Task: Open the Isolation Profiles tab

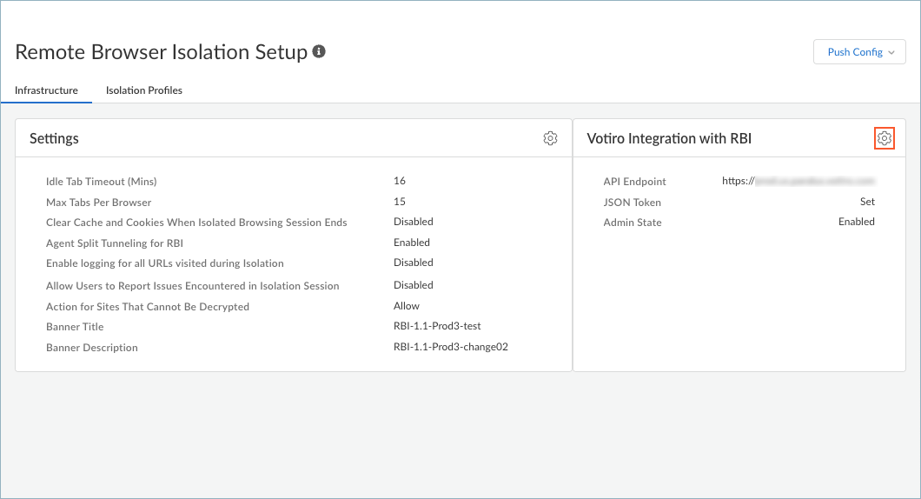Action: (x=144, y=90)
